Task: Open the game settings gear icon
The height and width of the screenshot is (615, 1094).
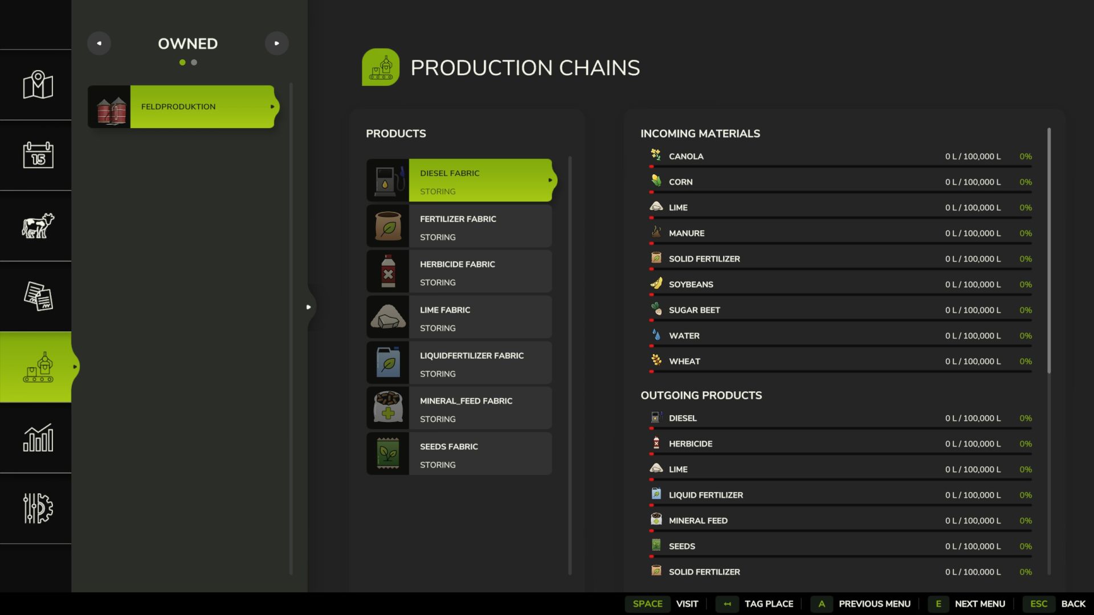Action: pos(38,508)
